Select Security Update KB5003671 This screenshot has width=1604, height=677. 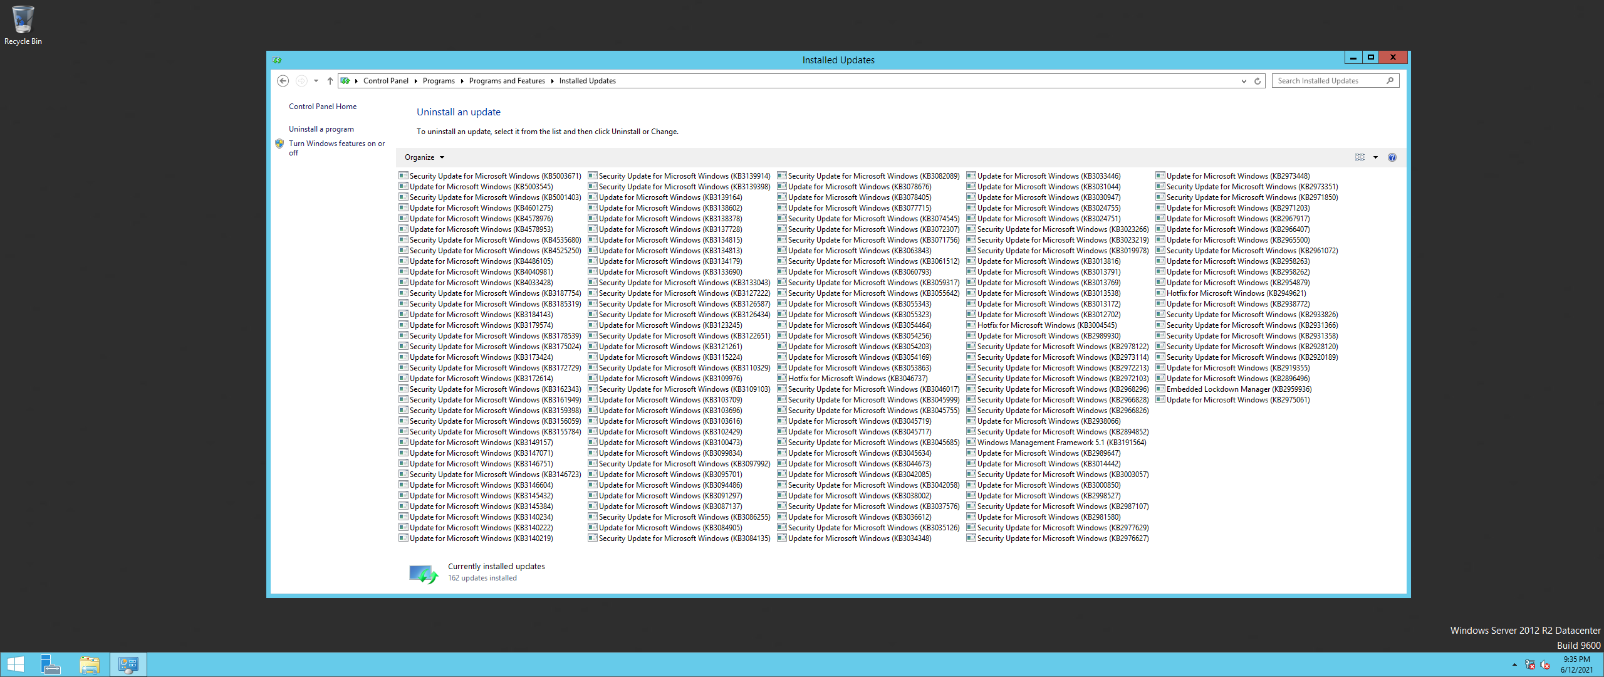point(490,176)
